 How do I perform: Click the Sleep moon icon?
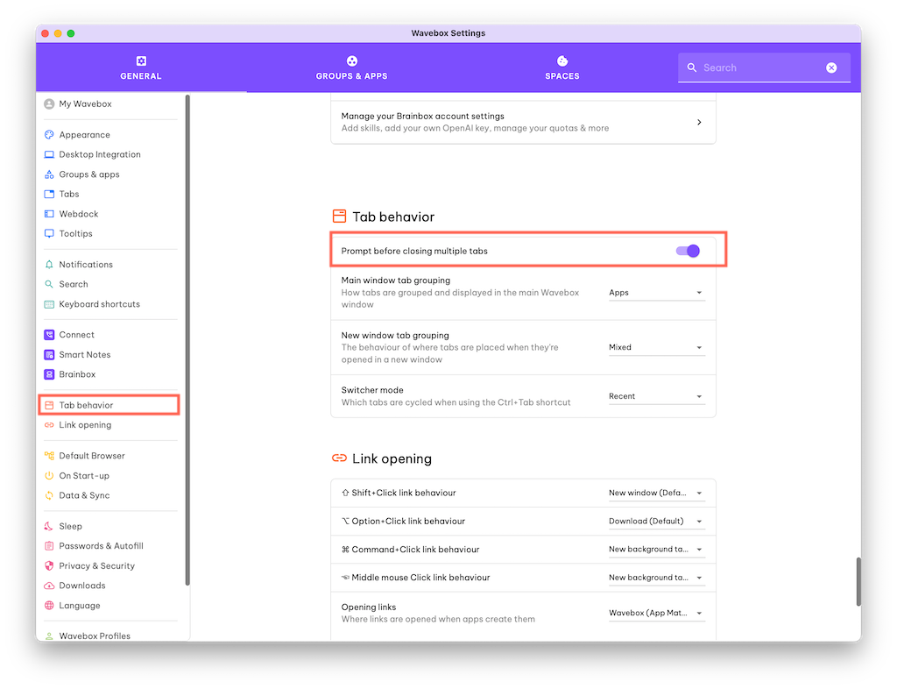coord(49,526)
